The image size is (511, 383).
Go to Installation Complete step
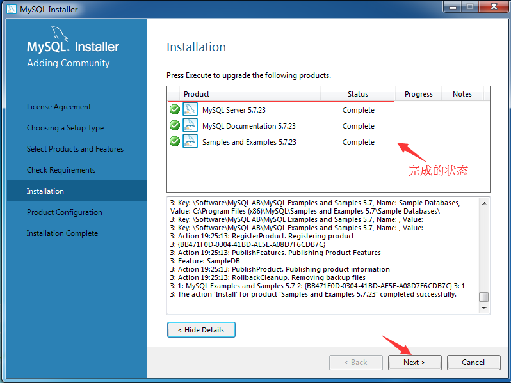[x=62, y=233]
